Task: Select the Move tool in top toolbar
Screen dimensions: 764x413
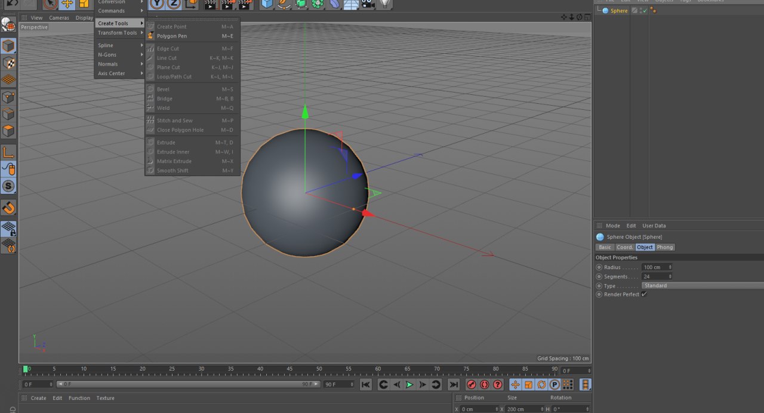Action: pos(67,4)
